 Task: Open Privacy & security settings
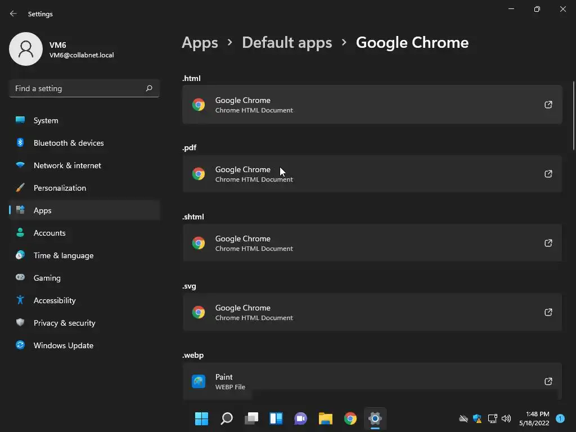84,323
